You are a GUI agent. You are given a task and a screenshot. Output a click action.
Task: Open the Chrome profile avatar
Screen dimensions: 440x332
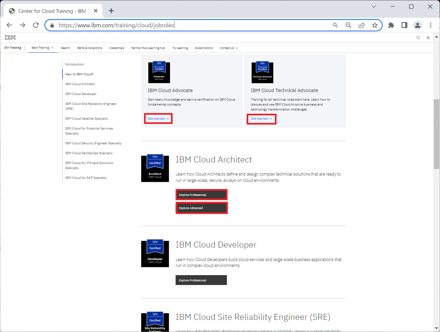pyautogui.click(x=417, y=25)
